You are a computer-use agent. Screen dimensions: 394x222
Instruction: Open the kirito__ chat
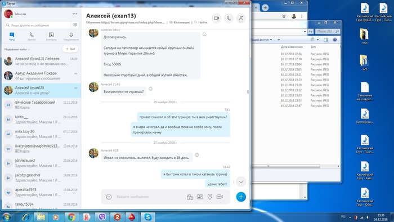click(x=42, y=119)
